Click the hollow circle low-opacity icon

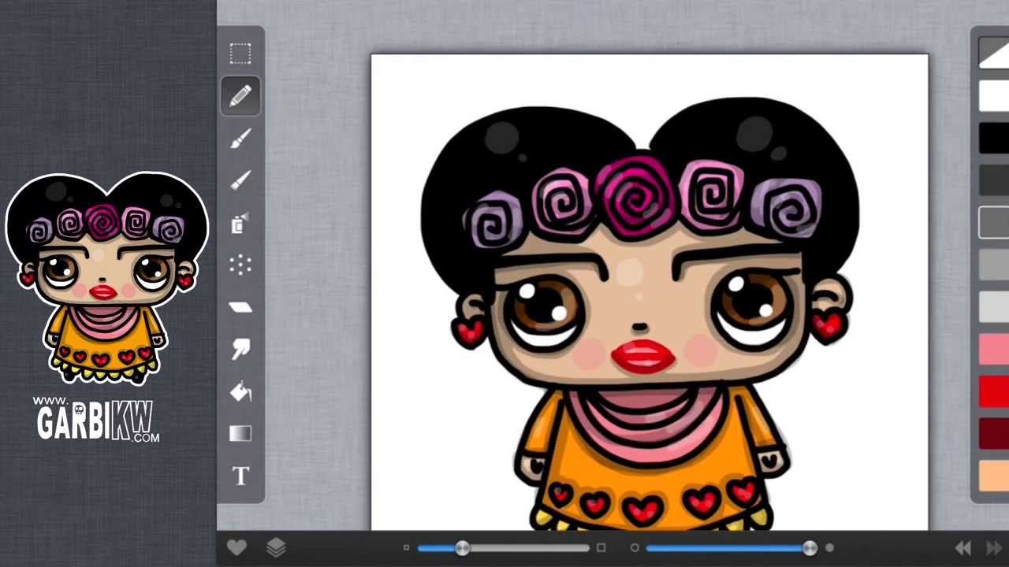click(x=635, y=548)
